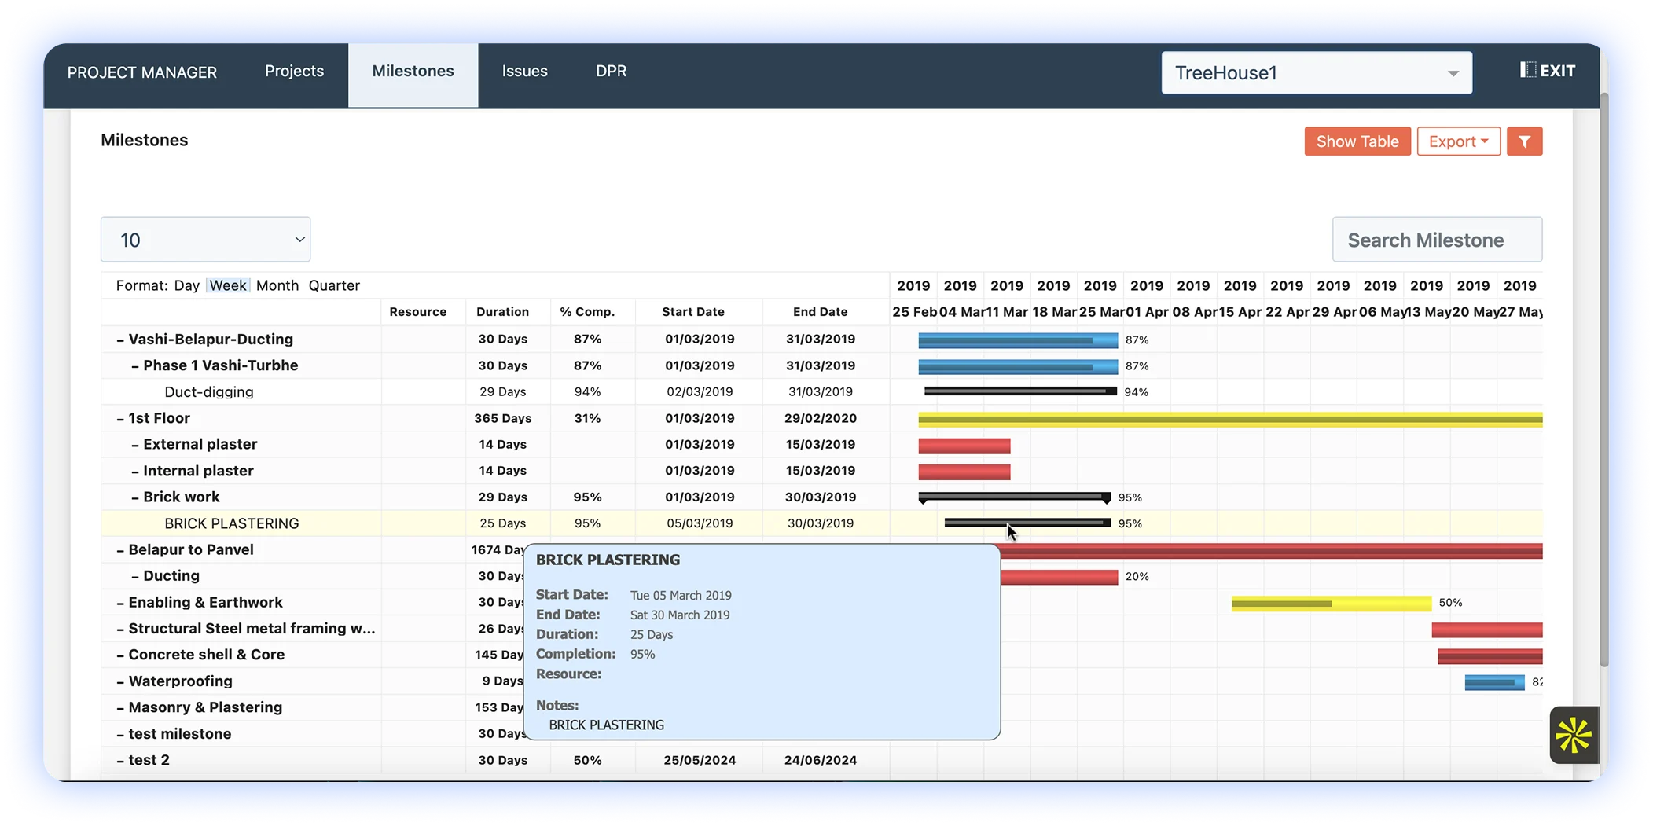Open the DPR tab
The width and height of the screenshot is (1653, 826).
611,71
